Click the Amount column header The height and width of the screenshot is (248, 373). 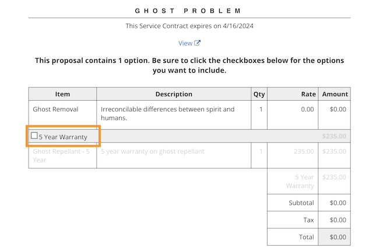click(x=335, y=94)
